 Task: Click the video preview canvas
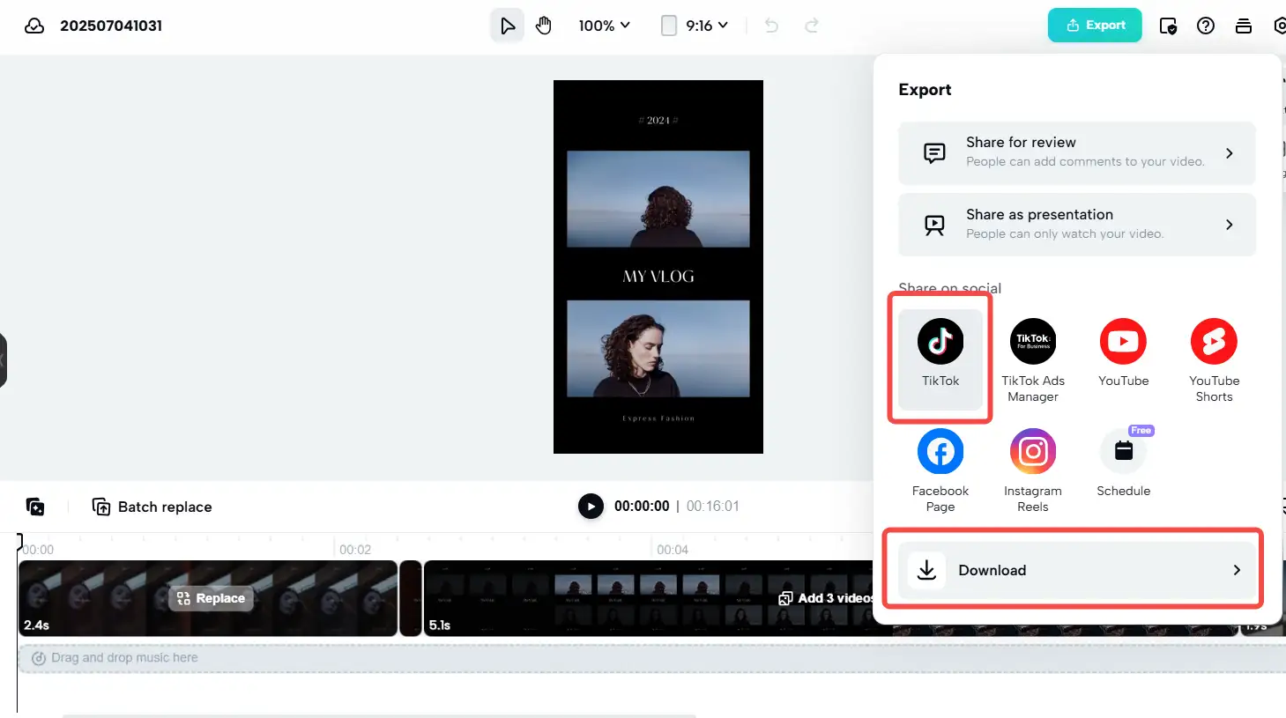point(658,267)
